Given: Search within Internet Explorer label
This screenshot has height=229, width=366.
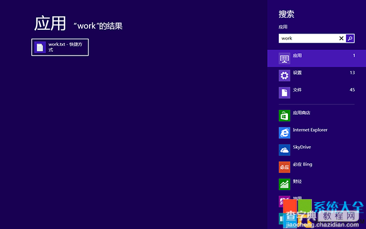Looking at the screenshot, I should [x=310, y=130].
